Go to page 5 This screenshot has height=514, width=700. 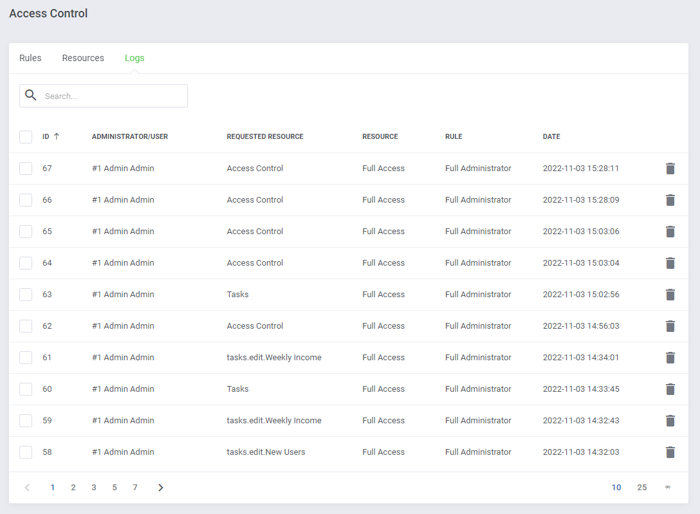click(115, 488)
